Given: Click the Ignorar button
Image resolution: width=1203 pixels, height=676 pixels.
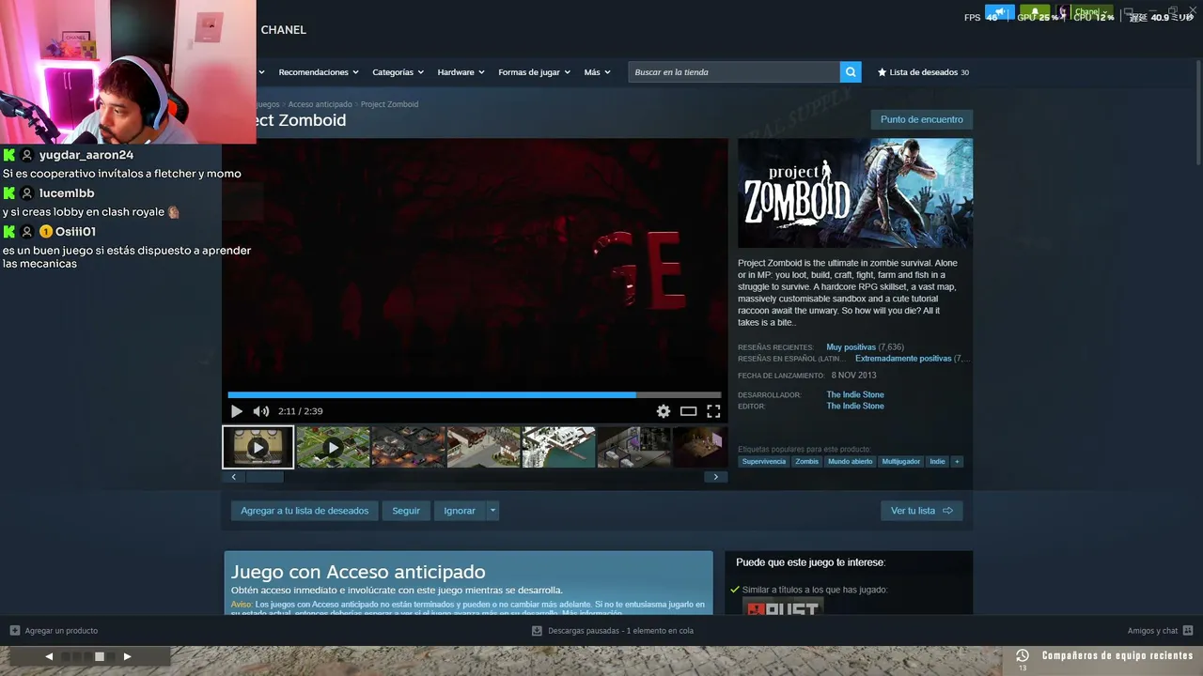Looking at the screenshot, I should [460, 511].
